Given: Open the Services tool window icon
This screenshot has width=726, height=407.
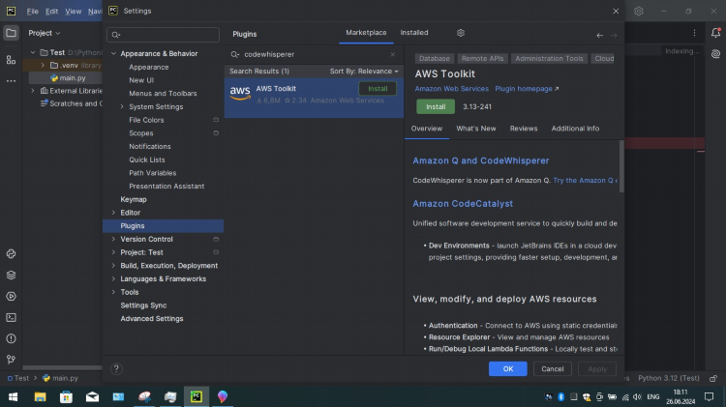Looking at the screenshot, I should (11, 297).
